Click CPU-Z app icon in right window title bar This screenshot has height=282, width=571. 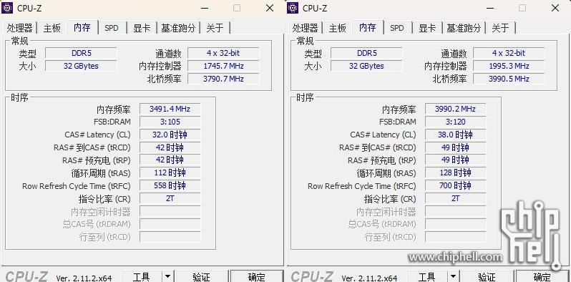pos(293,8)
